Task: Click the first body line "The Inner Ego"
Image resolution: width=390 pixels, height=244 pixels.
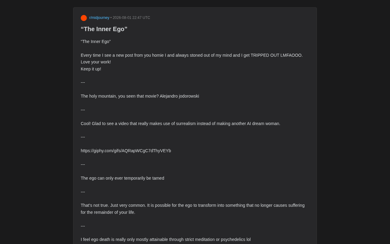Action: (96, 41)
